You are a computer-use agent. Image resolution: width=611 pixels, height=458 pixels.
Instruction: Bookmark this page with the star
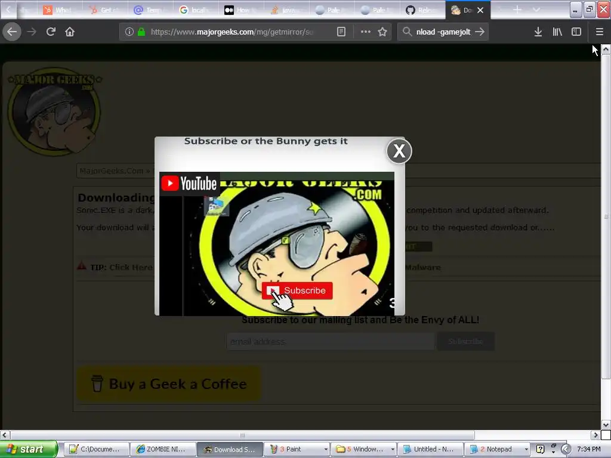point(382,32)
